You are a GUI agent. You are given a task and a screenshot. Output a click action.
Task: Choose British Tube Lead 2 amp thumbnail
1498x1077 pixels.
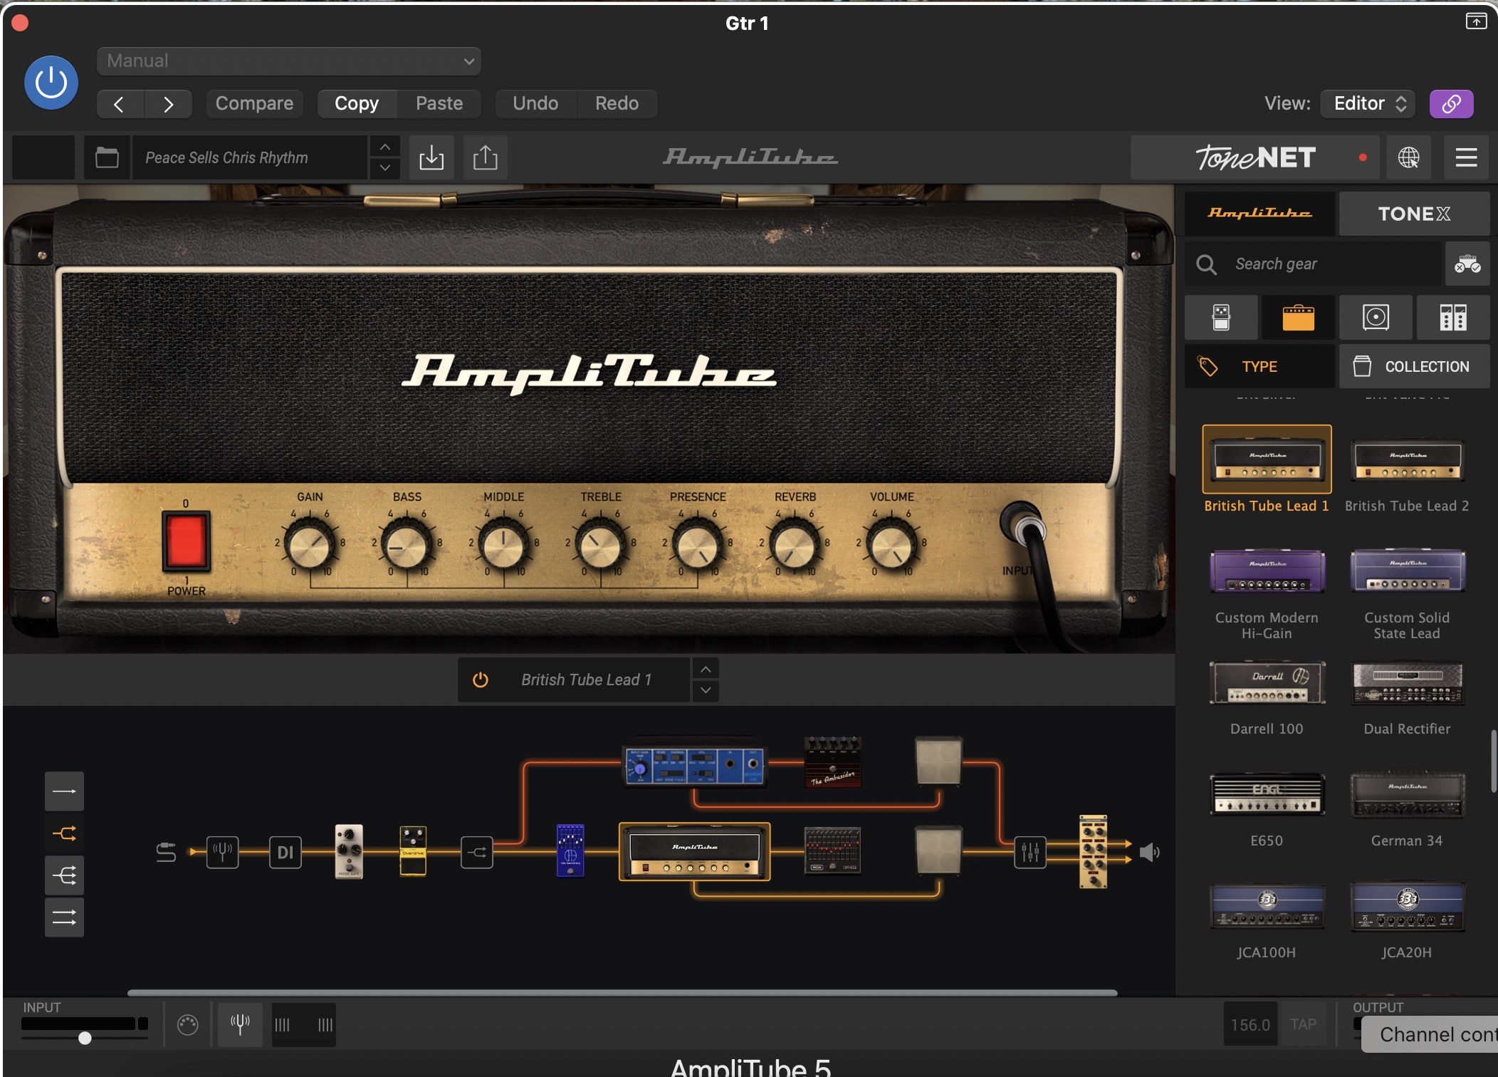coord(1407,460)
